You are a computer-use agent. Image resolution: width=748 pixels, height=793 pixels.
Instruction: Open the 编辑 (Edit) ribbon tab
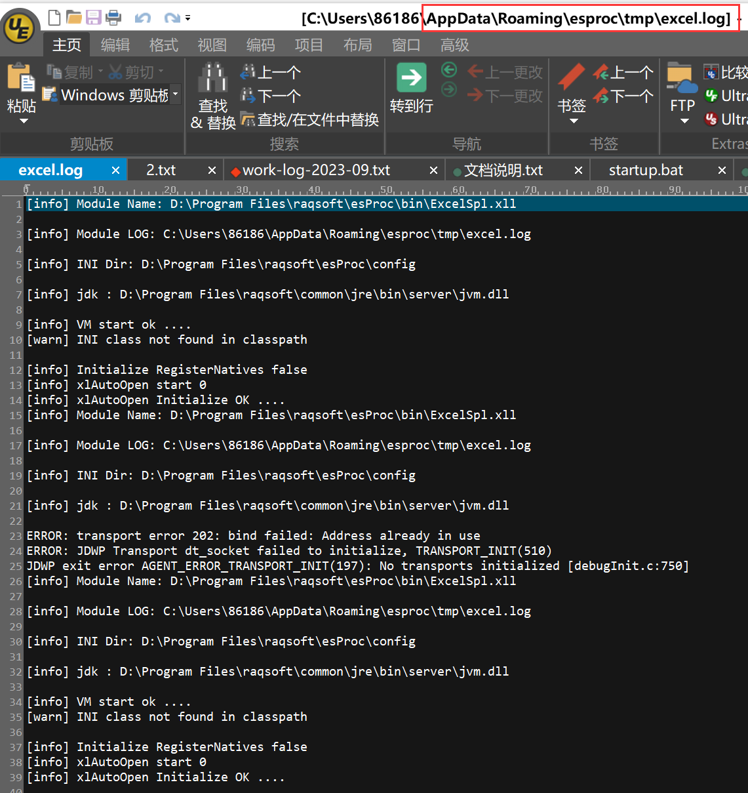pyautogui.click(x=115, y=45)
